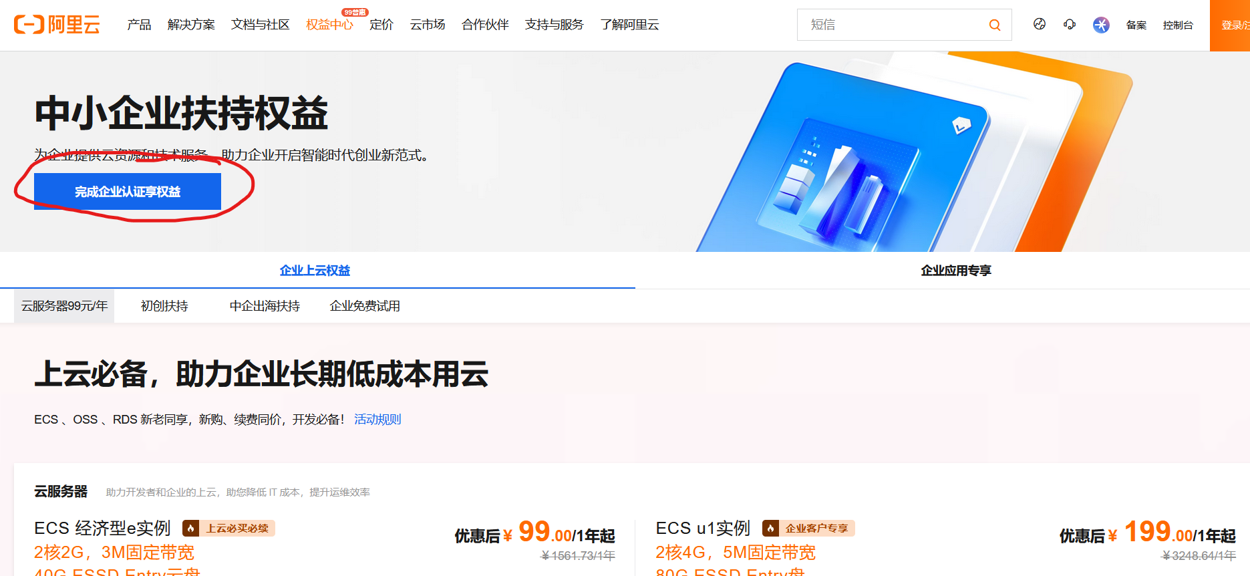Open the 合作伙伴 menu
This screenshot has width=1250, height=576.
click(485, 25)
